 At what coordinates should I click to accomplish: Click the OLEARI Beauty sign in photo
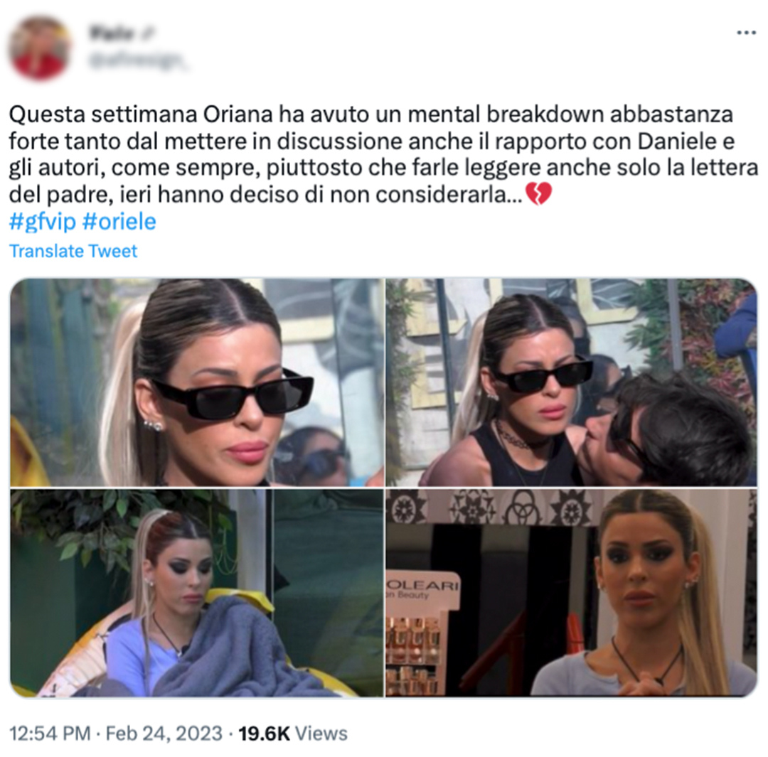422,589
